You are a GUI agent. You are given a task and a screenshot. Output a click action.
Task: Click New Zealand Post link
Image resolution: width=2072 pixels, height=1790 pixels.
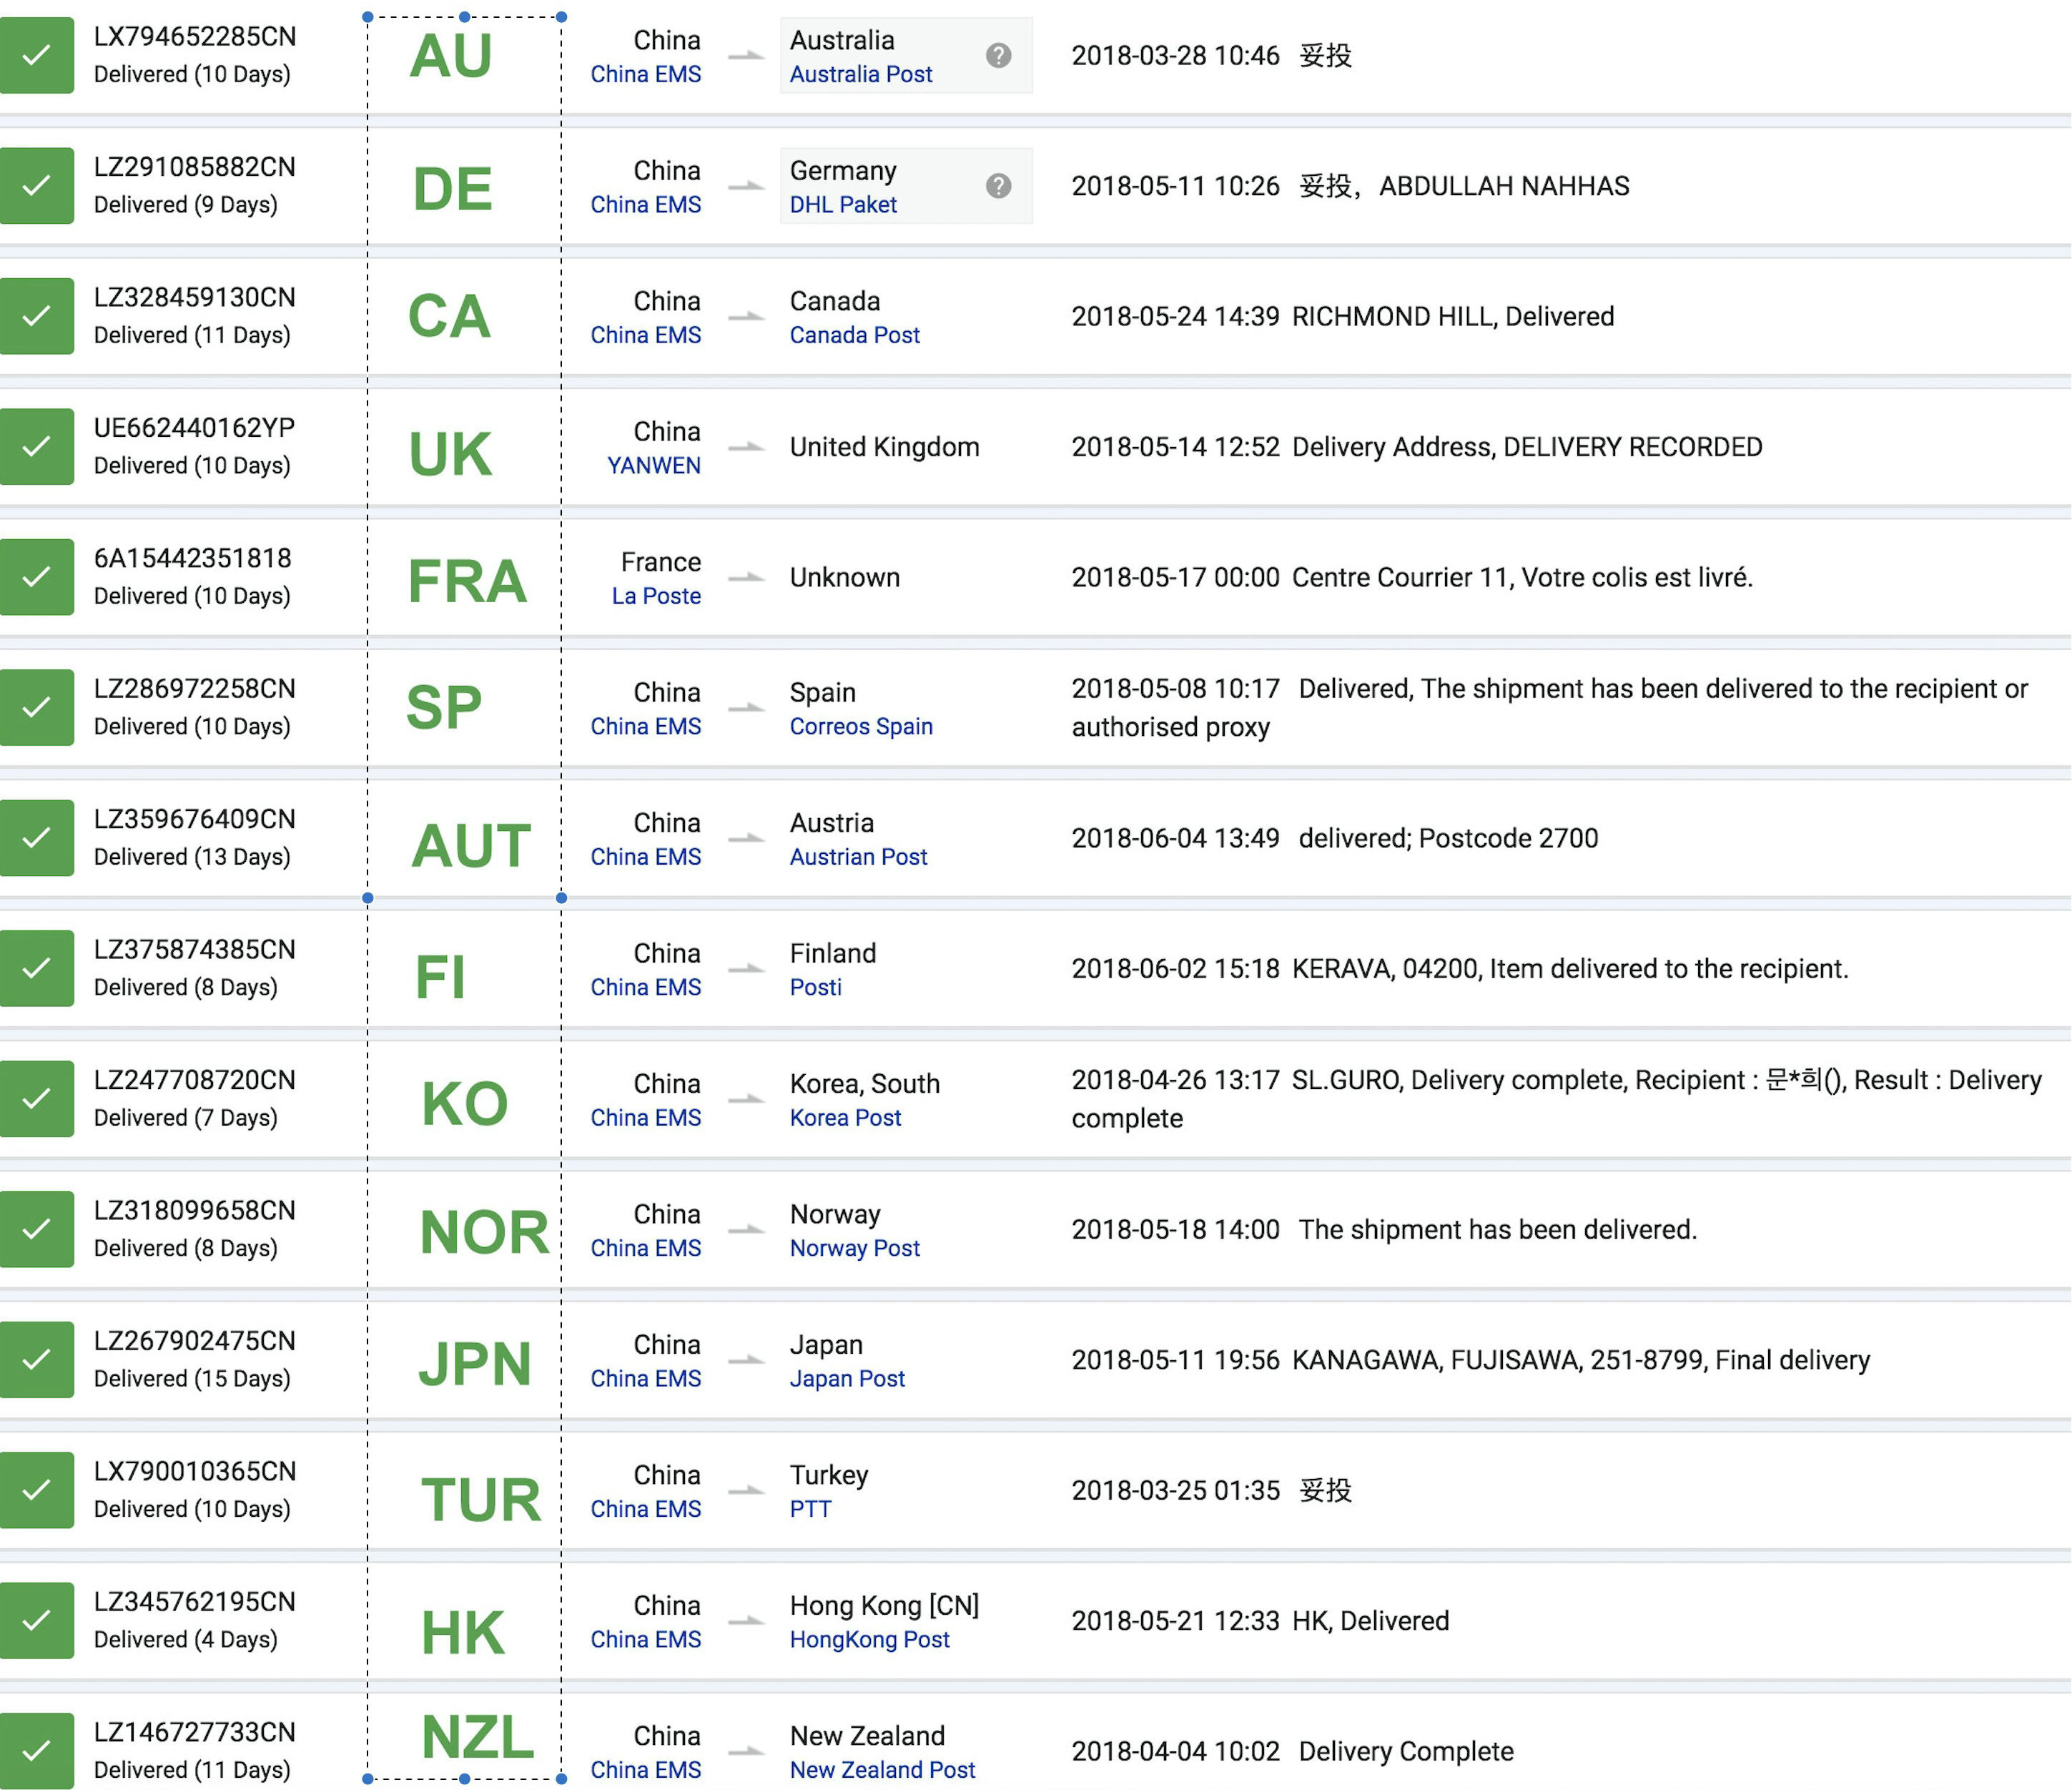pos(882,1769)
